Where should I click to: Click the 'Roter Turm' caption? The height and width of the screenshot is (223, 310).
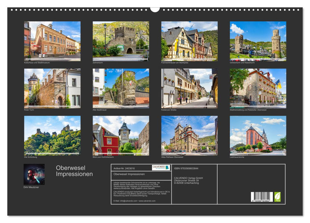(29, 110)
